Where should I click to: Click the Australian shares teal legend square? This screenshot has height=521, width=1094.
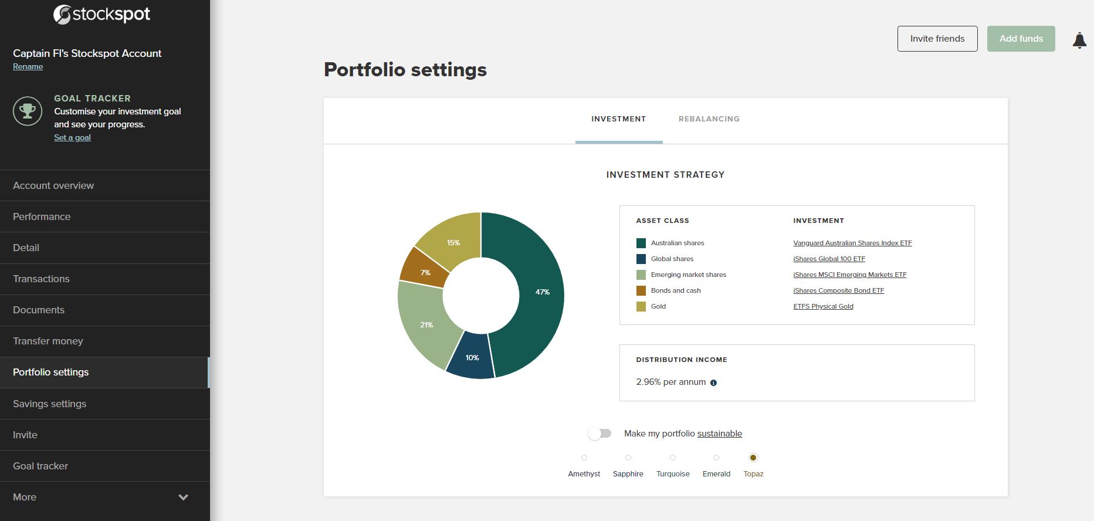tap(641, 242)
